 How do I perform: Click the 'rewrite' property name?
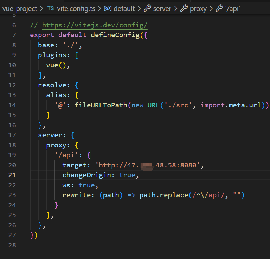(77, 195)
